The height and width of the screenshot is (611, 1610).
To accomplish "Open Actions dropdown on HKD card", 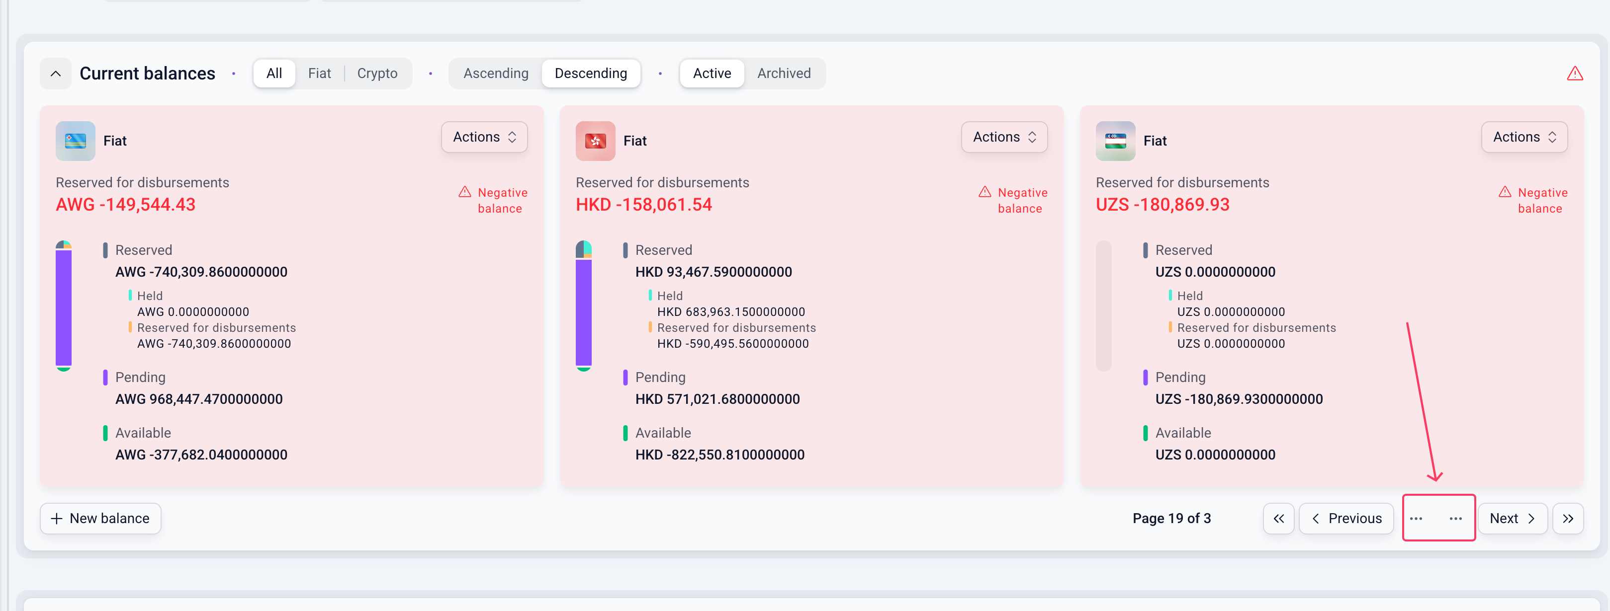I will [x=1004, y=137].
